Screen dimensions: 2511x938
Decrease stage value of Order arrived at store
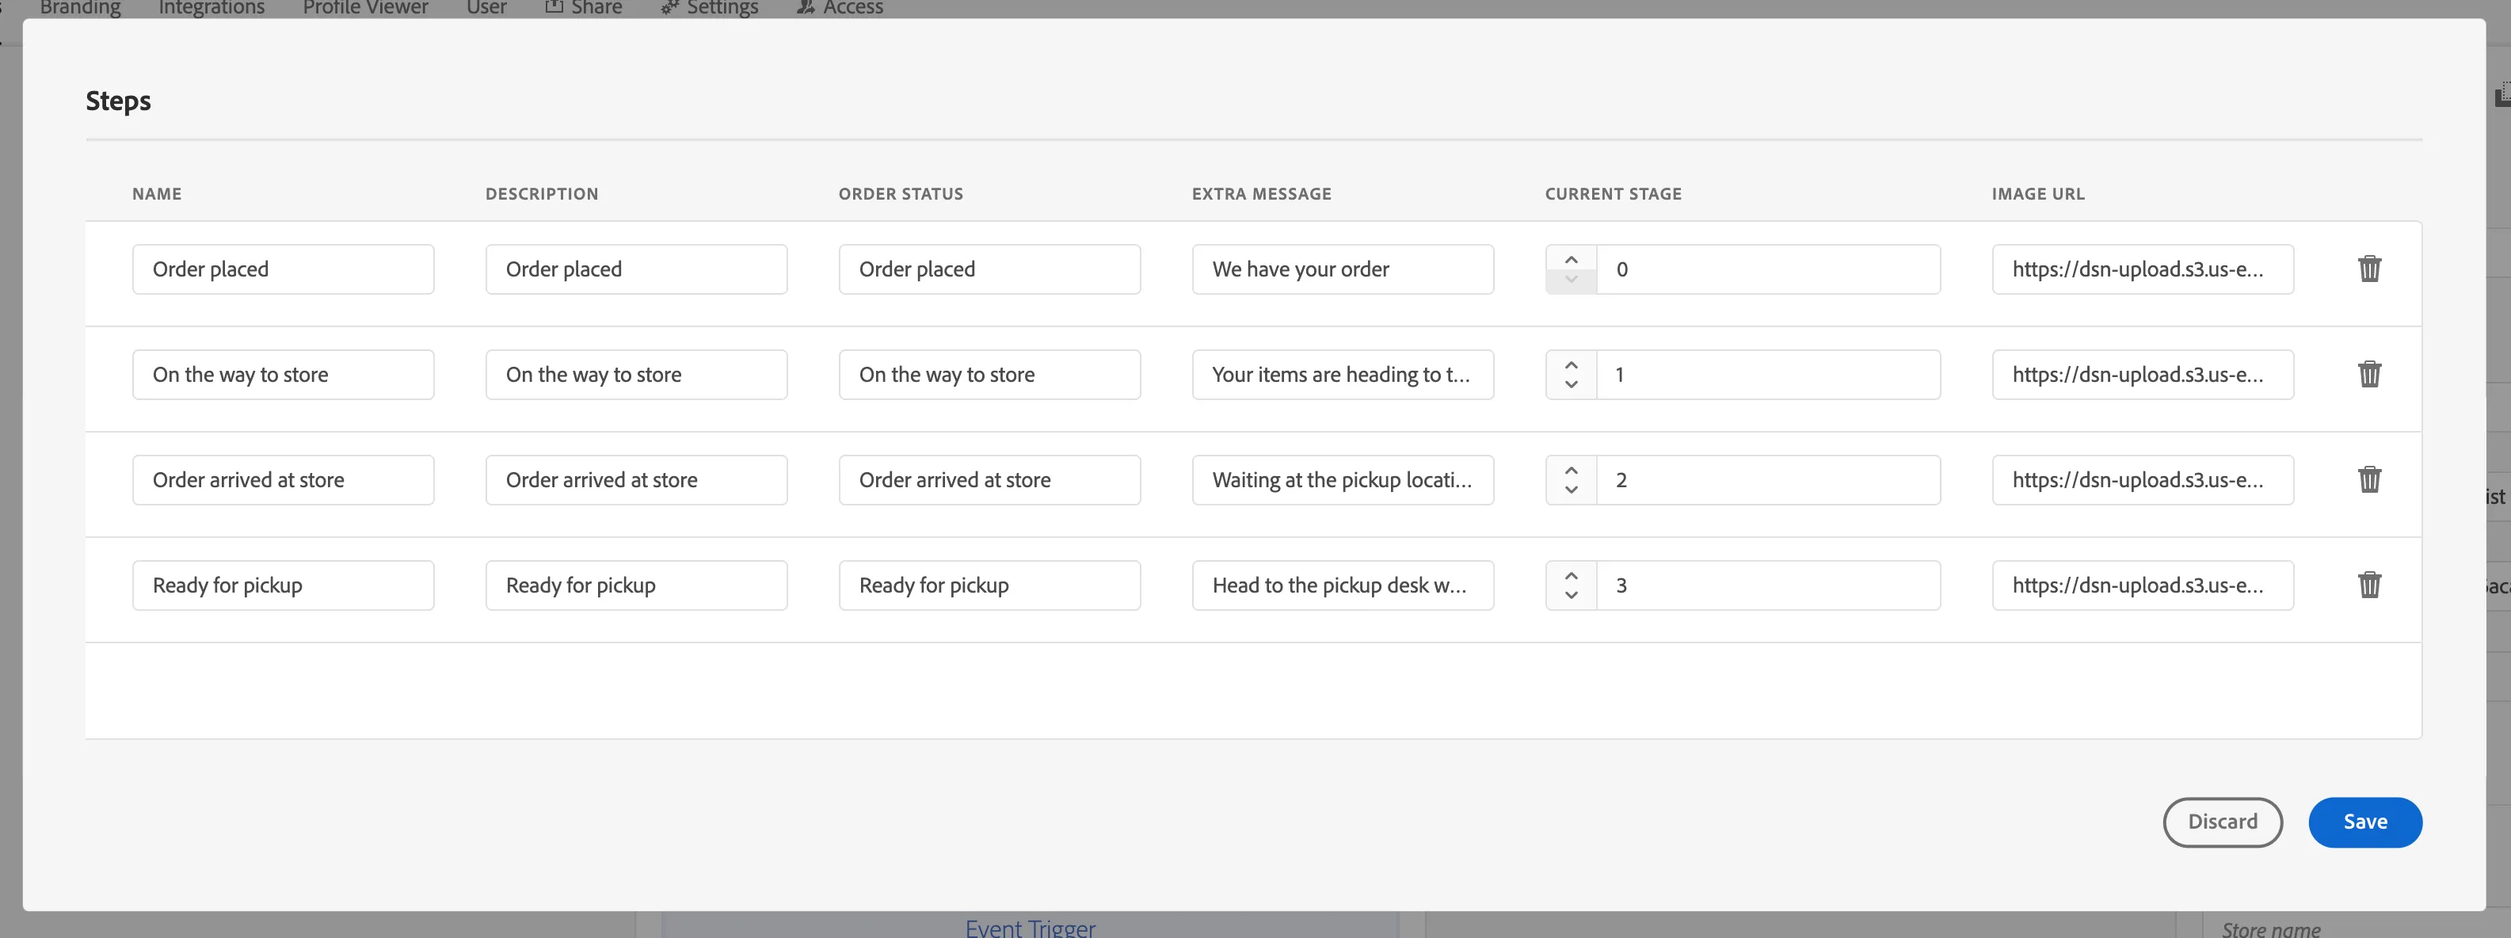pyautogui.click(x=1572, y=491)
